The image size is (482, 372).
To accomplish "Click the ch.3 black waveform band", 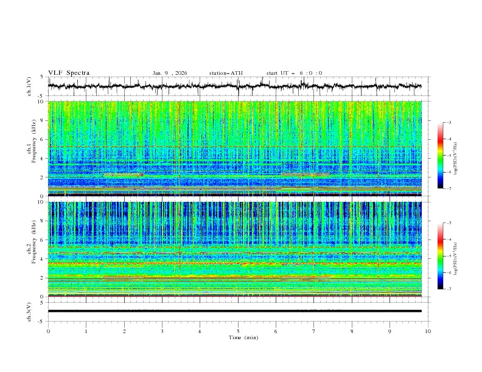I will [x=234, y=311].
